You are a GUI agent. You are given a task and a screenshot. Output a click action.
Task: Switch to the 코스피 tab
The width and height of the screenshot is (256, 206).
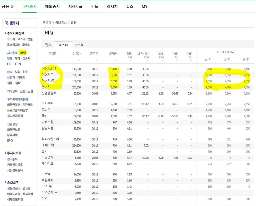pyautogui.click(x=63, y=45)
